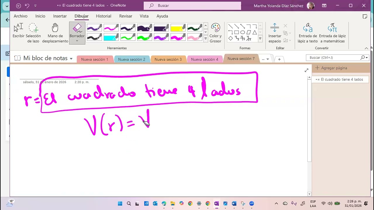Select the Escribir text tool
The width and height of the screenshot is (374, 210).
18,31
